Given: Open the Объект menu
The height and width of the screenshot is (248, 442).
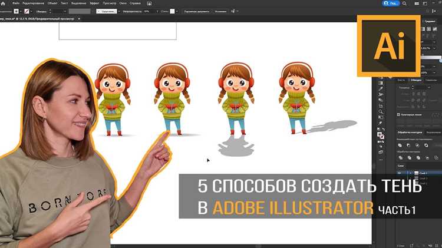Looking at the screenshot, I should [x=52, y=4].
